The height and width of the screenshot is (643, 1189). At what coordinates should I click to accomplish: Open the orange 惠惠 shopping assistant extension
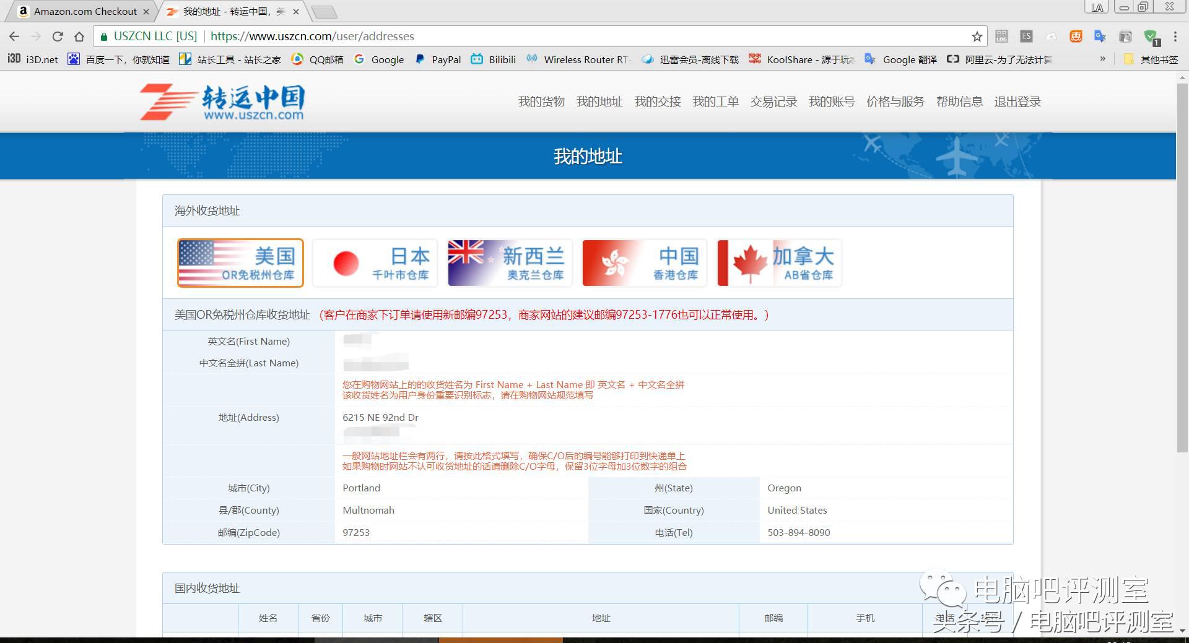1076,37
